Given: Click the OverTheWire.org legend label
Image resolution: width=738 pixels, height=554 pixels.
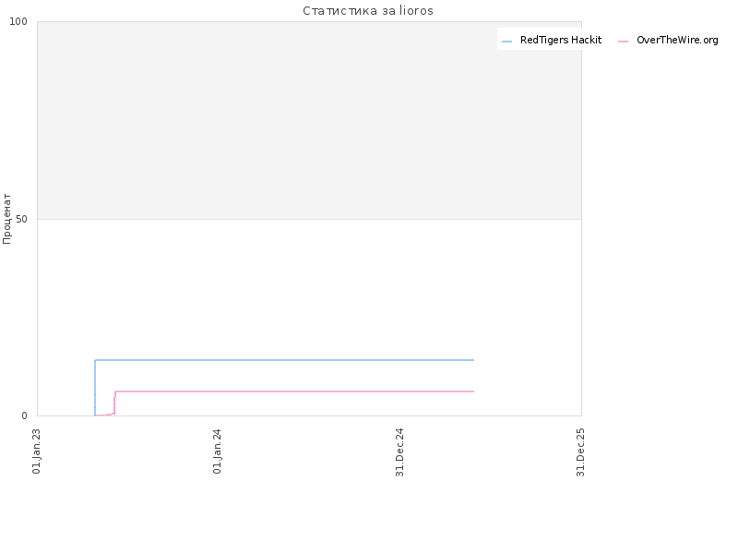Looking at the screenshot, I should coord(677,41).
